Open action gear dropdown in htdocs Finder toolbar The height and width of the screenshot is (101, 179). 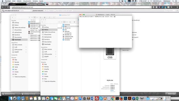(x=75, y=22)
